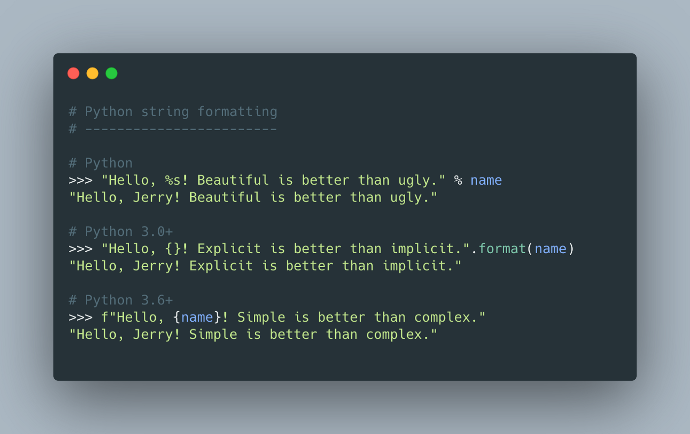Screen dimensions: 690x434
Task: Click the empty "{}" placeholder in string
Action: pyautogui.click(x=173, y=249)
